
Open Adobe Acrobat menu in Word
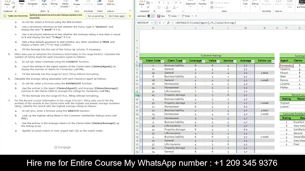[x=65, y=4]
